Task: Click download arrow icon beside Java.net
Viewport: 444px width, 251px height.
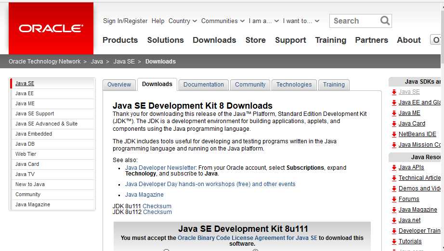Action: pos(394,221)
